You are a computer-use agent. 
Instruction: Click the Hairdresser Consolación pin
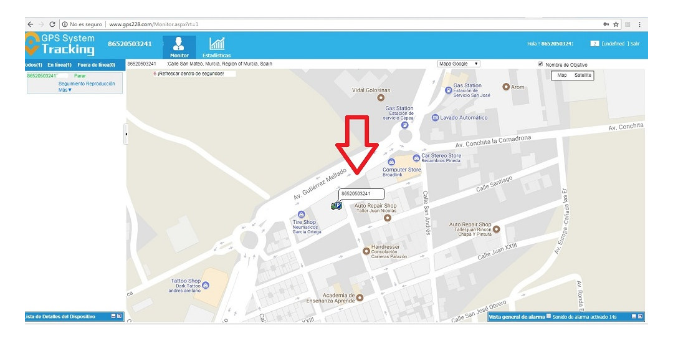(366, 251)
